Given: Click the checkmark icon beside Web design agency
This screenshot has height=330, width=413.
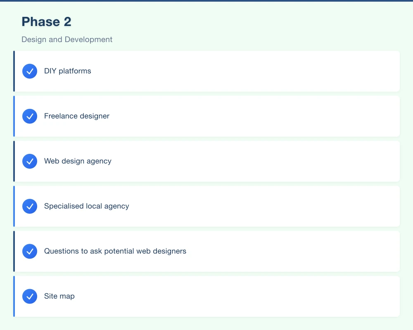Looking at the screenshot, I should point(30,161).
